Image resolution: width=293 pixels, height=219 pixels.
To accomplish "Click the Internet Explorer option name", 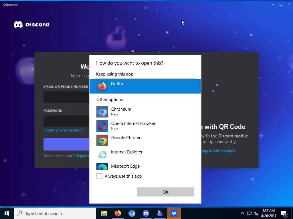I will point(127,152).
